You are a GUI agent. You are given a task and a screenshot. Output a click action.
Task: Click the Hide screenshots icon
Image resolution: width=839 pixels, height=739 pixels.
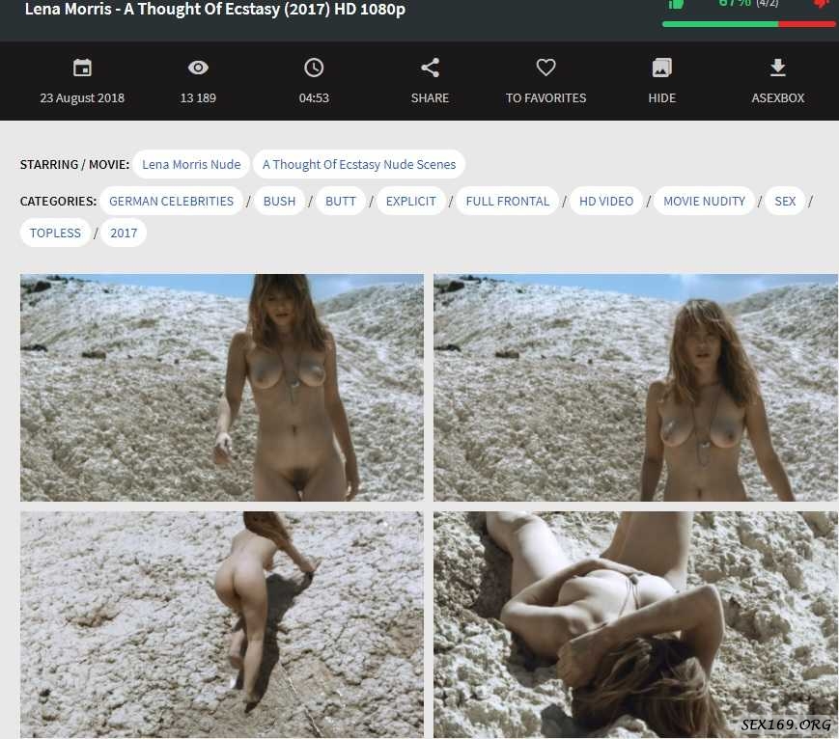661,68
